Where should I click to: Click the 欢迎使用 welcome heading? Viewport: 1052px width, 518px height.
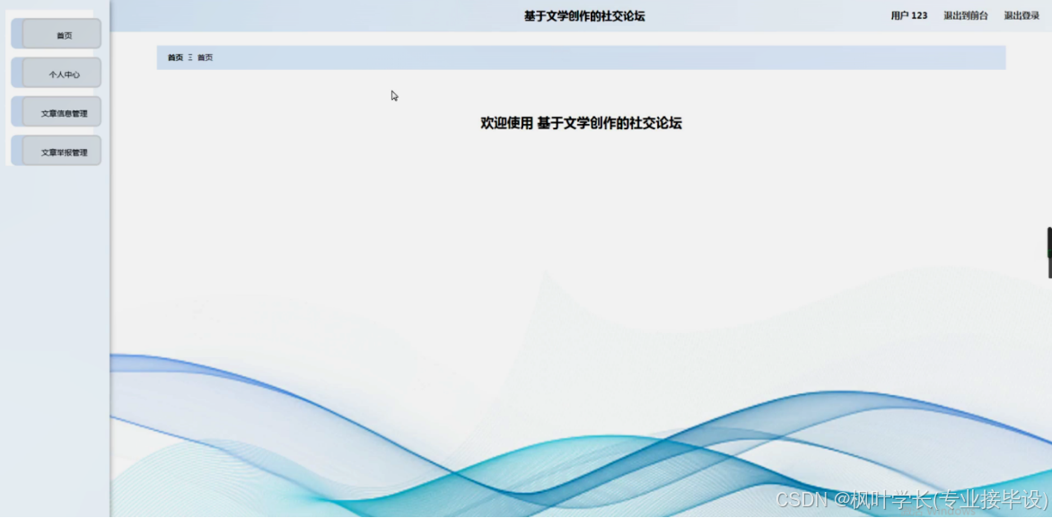581,123
